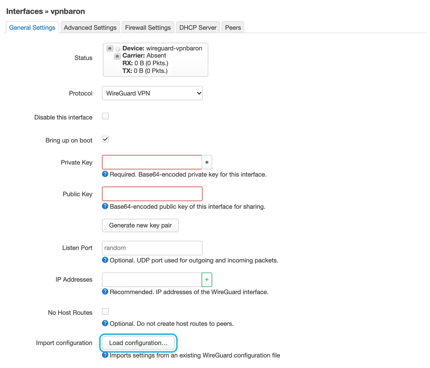Click the green plus button for IP Addresses
Image resolution: width=430 pixels, height=368 pixels.
[x=207, y=280]
